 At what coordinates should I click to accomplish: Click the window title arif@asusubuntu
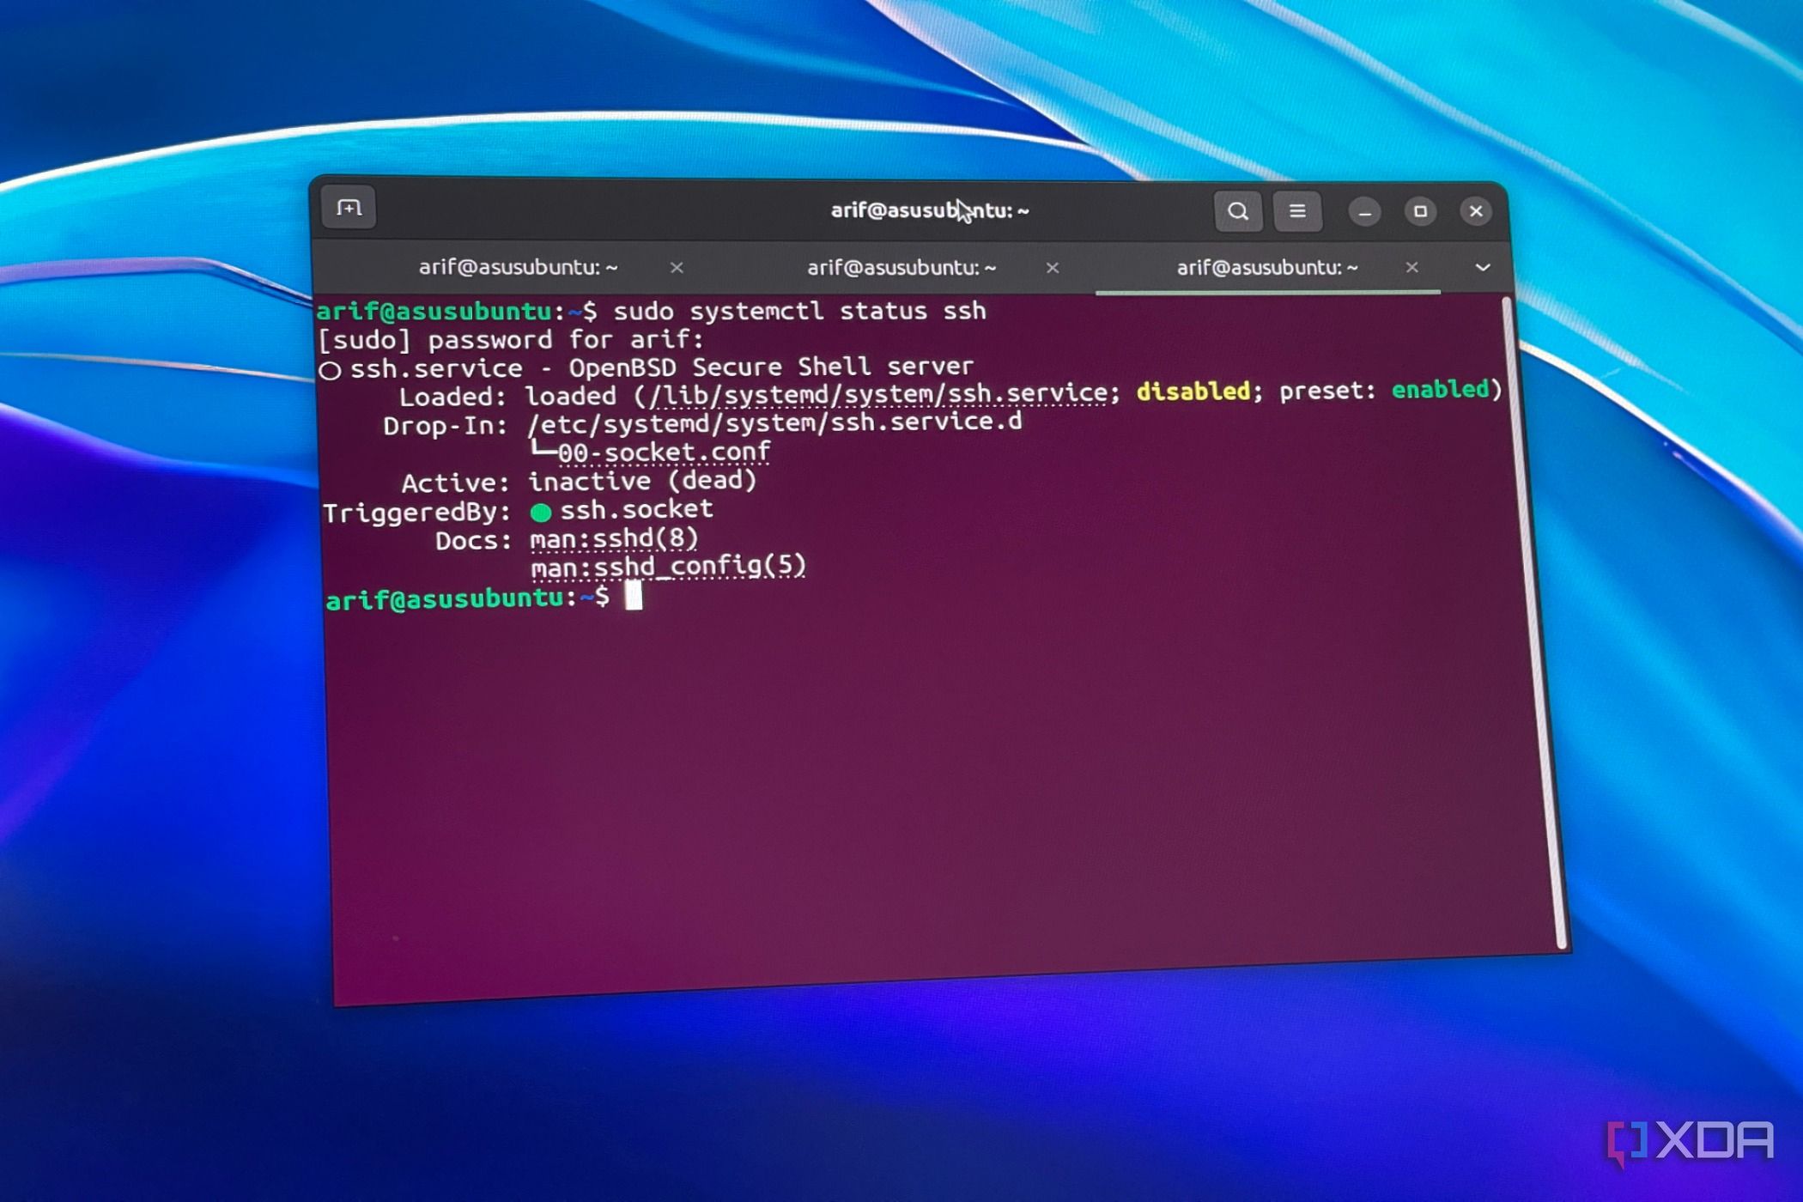(929, 211)
